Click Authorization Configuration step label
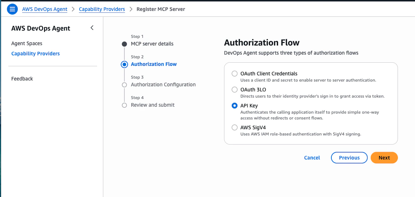The image size is (415, 197). (x=163, y=84)
